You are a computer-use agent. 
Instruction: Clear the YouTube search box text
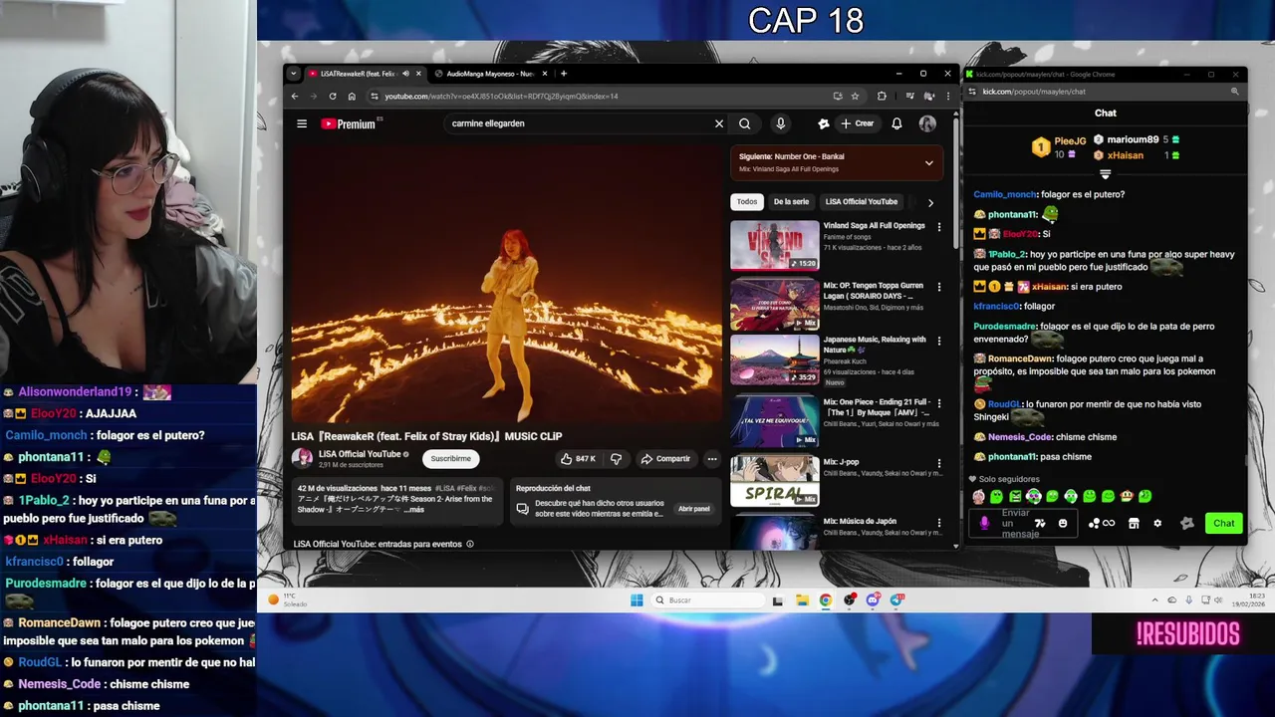pyautogui.click(x=718, y=123)
